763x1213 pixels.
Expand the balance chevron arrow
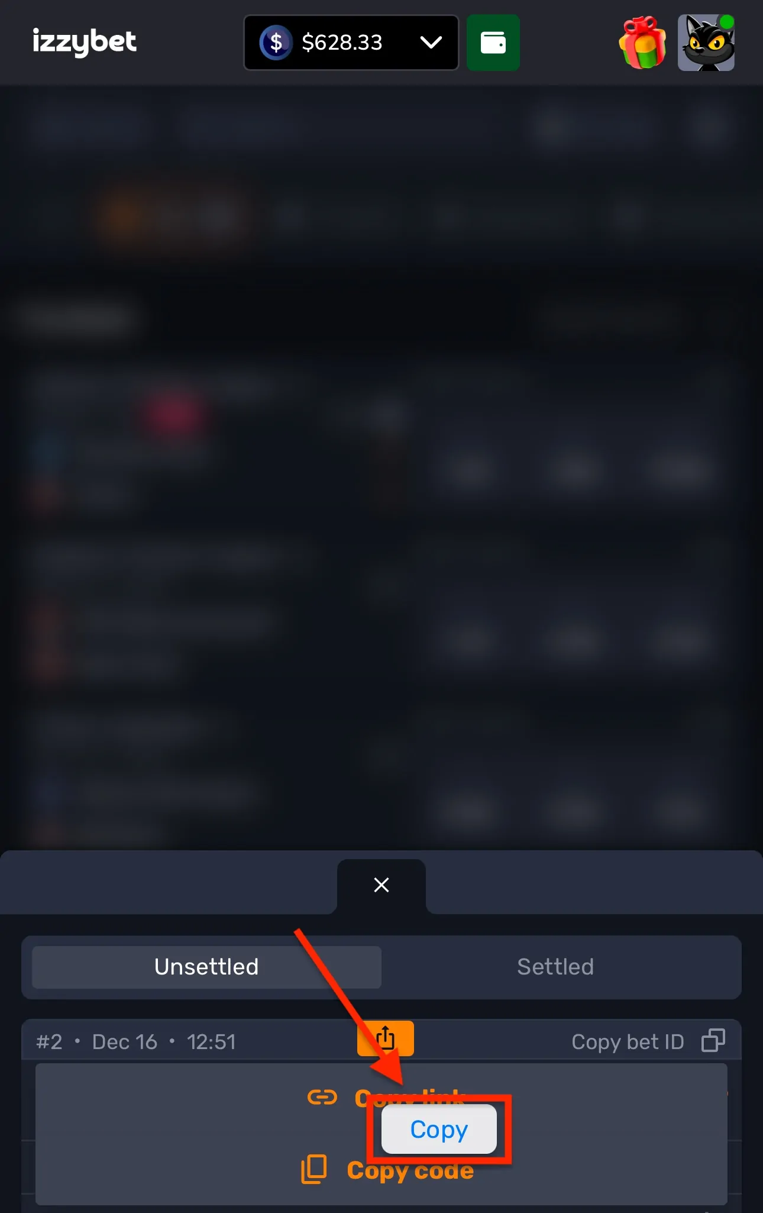pos(431,42)
